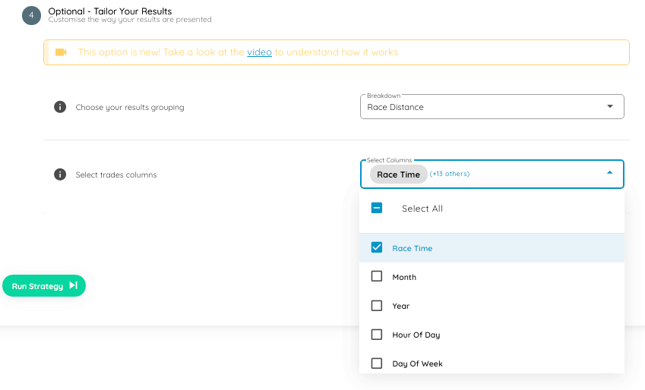Click info icon beside Select trades columns
This screenshot has width=645, height=390.
(60, 175)
